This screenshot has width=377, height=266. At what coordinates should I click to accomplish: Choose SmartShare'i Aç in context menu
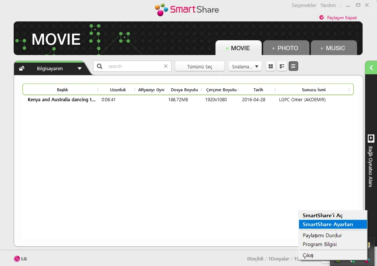tap(333, 215)
